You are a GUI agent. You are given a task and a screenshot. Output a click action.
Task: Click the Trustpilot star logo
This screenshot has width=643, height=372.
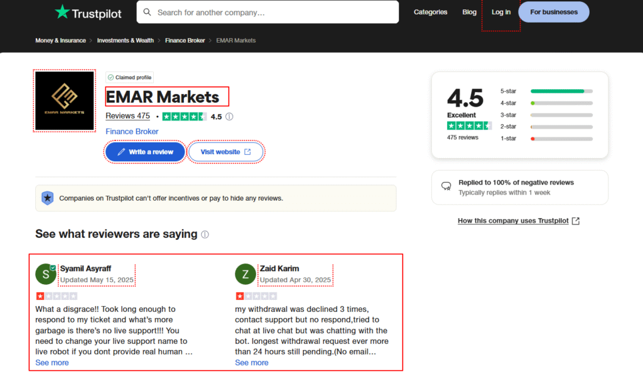62,12
